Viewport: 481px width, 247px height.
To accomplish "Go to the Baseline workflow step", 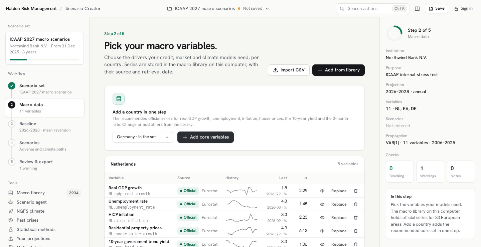I will (x=44, y=127).
